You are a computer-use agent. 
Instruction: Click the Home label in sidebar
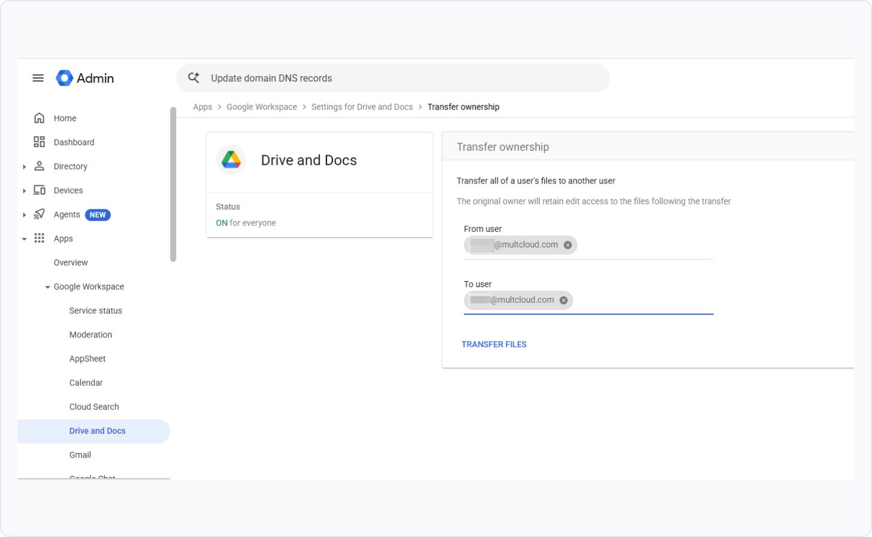pos(65,118)
